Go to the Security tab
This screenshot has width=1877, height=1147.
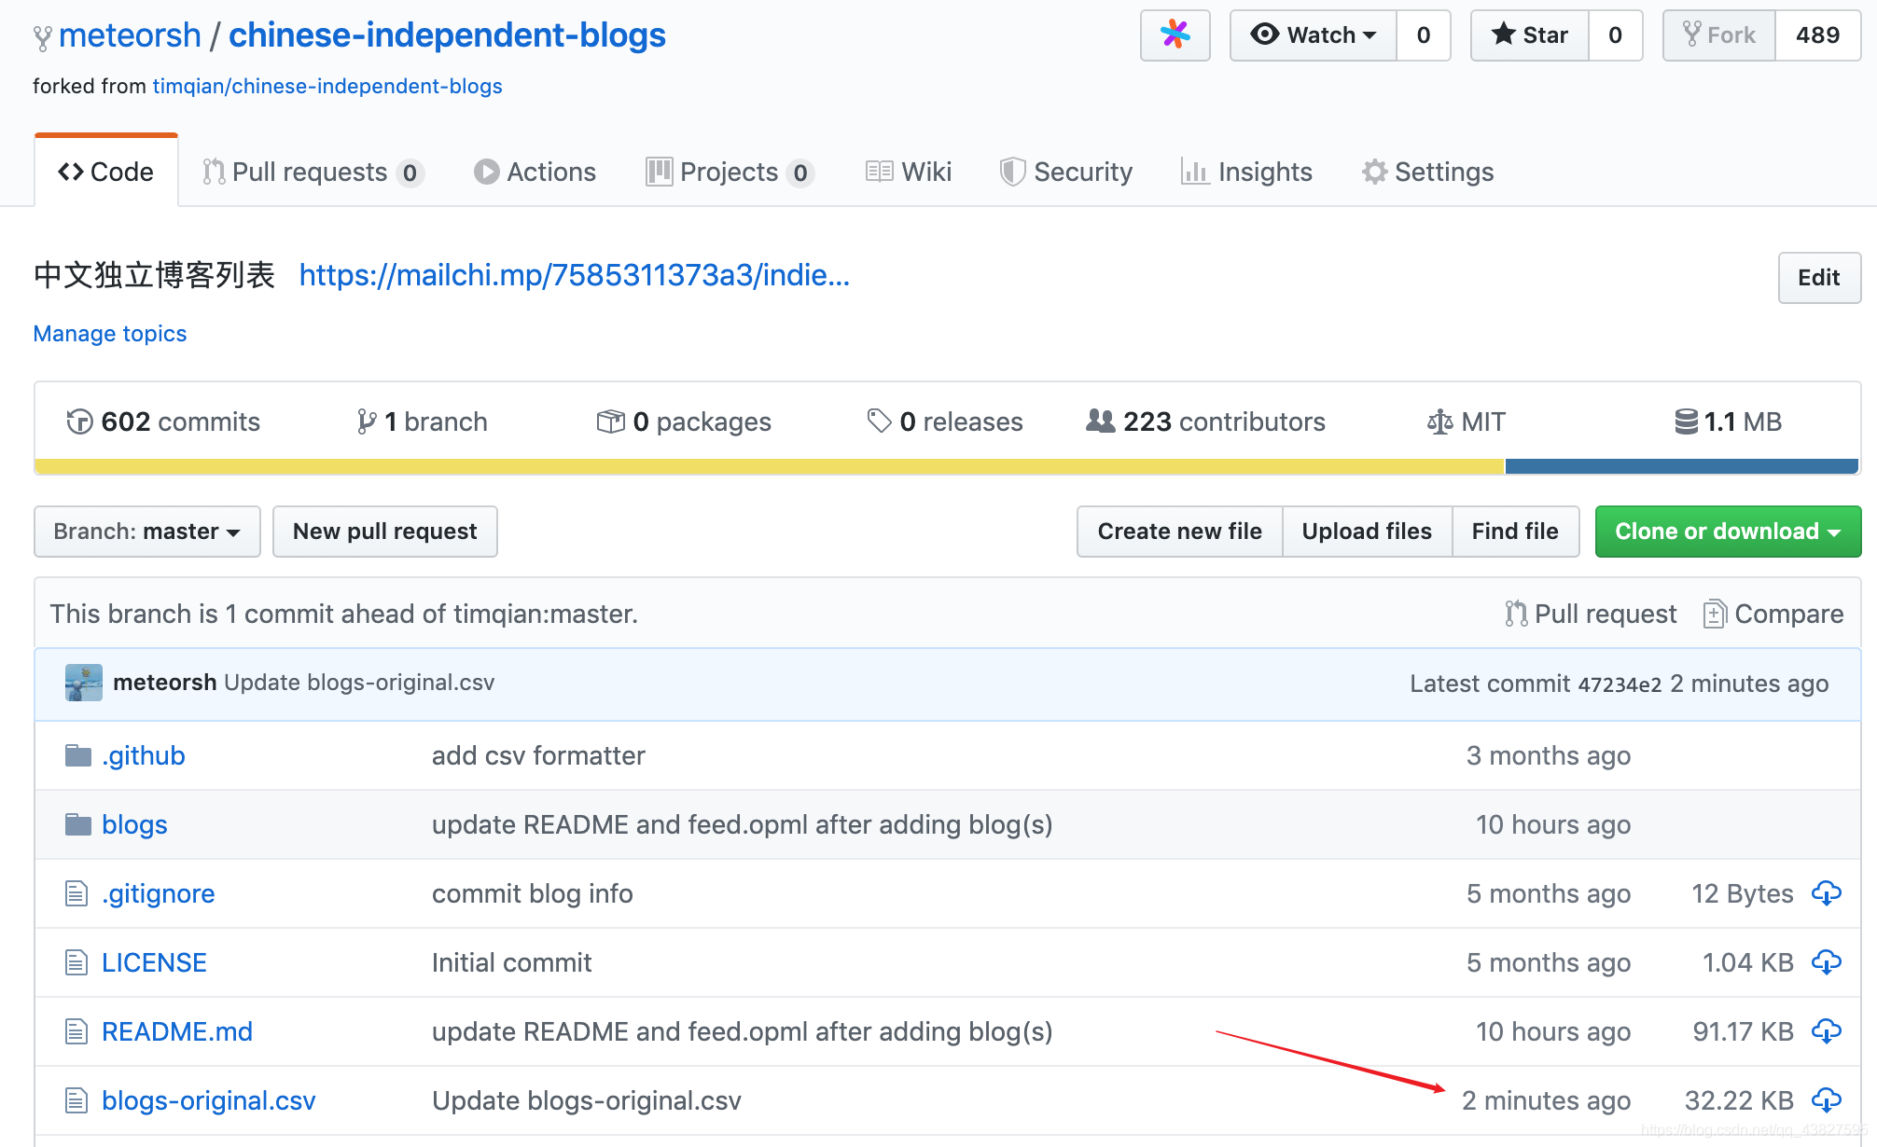[1065, 172]
